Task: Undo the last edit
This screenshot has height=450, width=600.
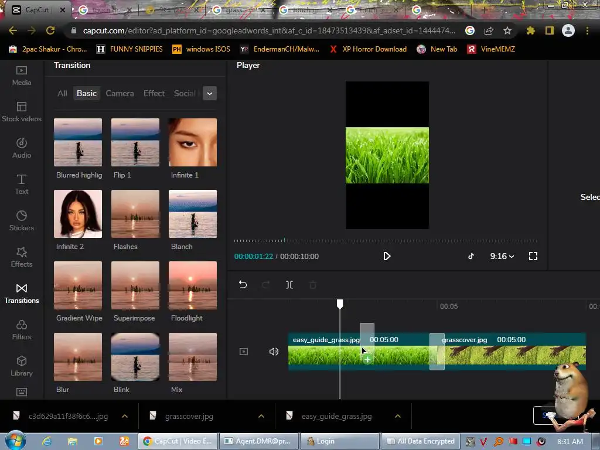Action: [x=243, y=285]
